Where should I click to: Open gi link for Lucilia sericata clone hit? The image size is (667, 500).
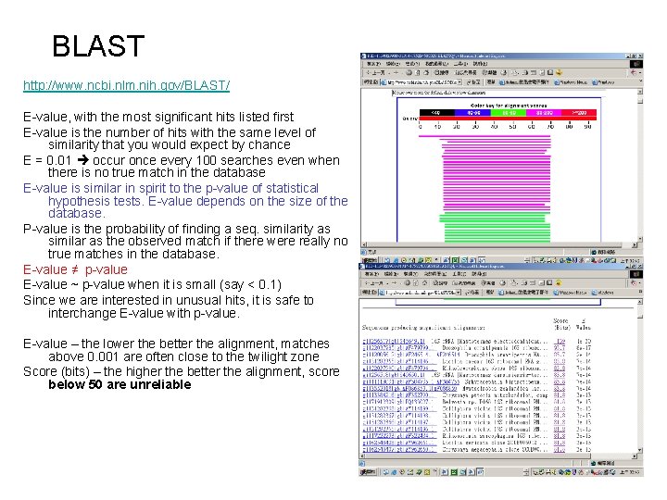(x=399, y=443)
